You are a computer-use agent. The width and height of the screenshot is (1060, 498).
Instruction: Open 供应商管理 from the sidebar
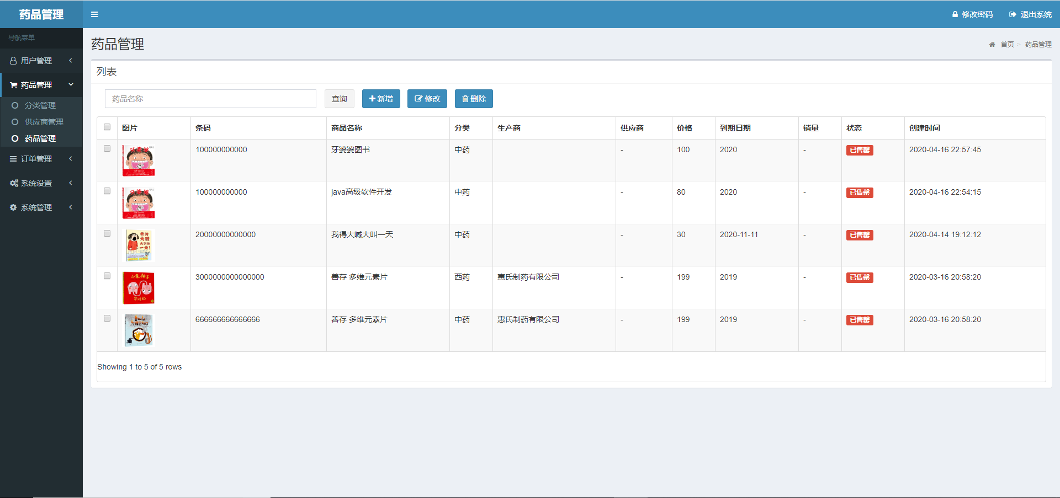click(x=45, y=122)
